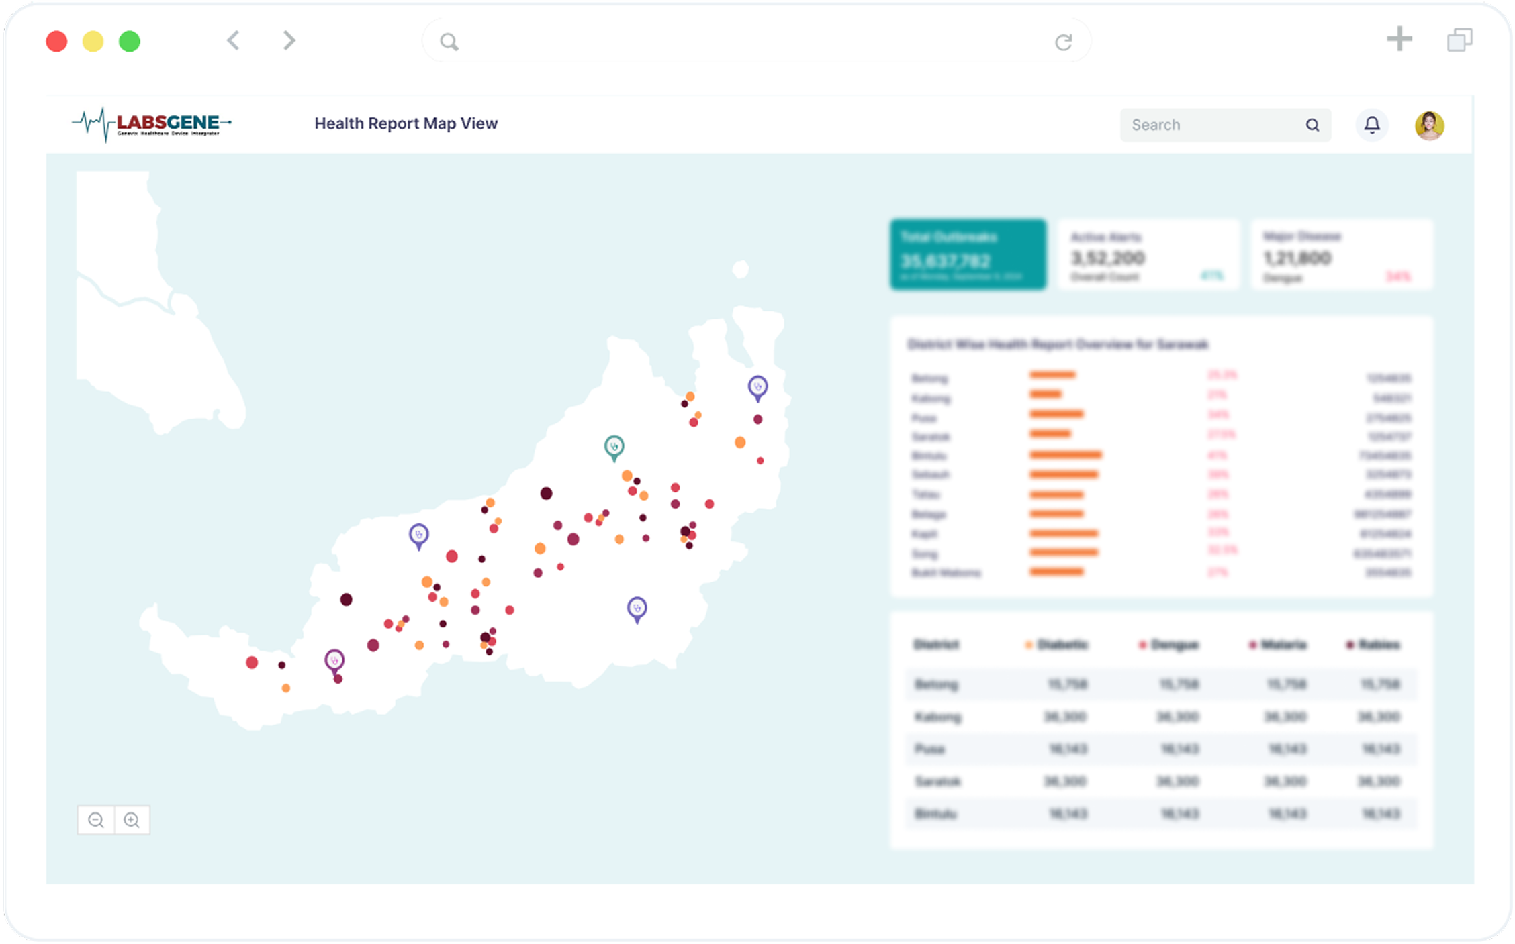1515x944 pixels.
Task: Click the map zoom out magnifier
Action: point(96,820)
